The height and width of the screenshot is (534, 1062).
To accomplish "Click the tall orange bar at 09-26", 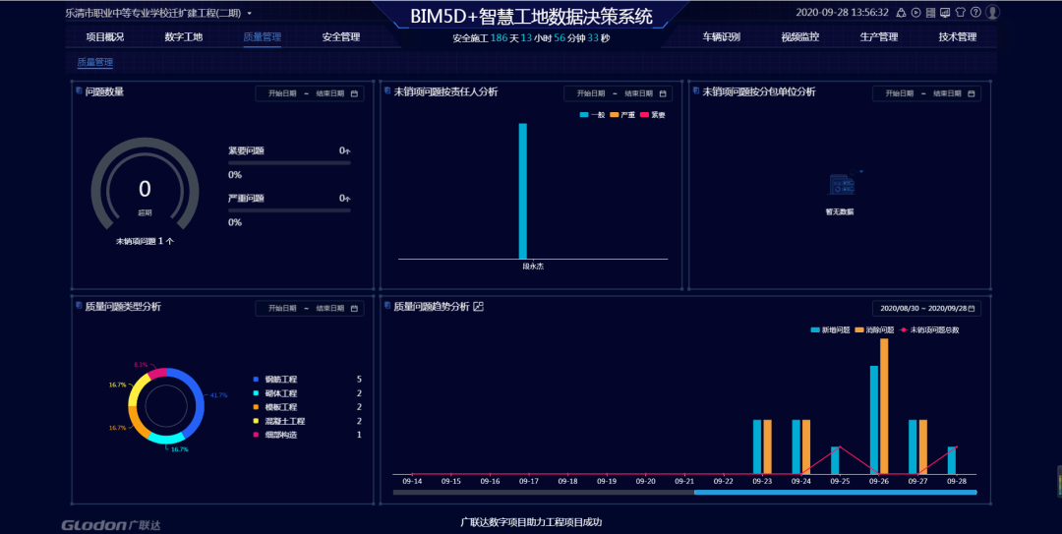I will (x=884, y=406).
